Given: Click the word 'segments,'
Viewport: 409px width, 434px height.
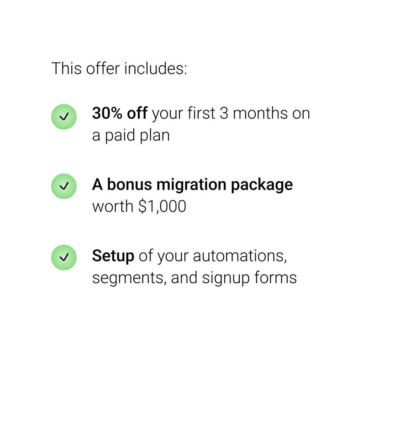Looking at the screenshot, I should tap(129, 278).
